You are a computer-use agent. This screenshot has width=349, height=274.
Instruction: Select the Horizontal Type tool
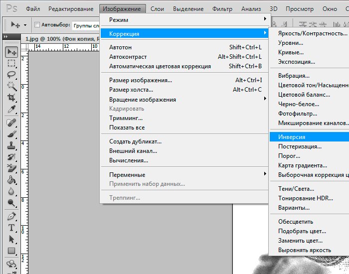11,228
